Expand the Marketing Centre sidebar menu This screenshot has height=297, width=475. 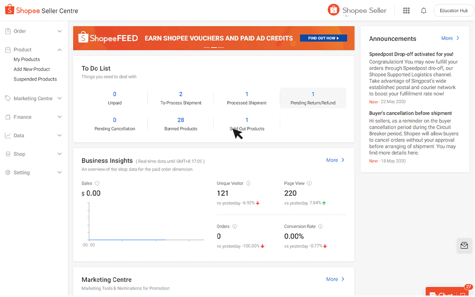(59, 98)
